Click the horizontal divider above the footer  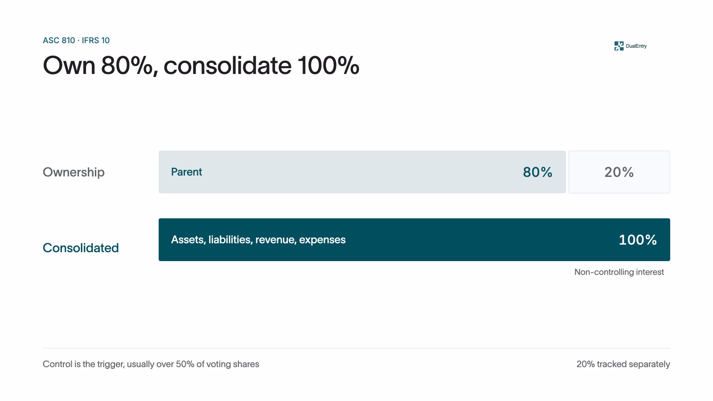(x=356, y=348)
